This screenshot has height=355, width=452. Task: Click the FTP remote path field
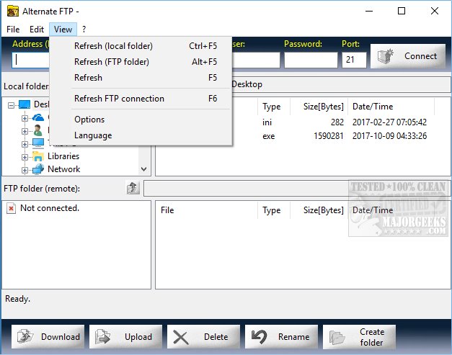point(296,188)
